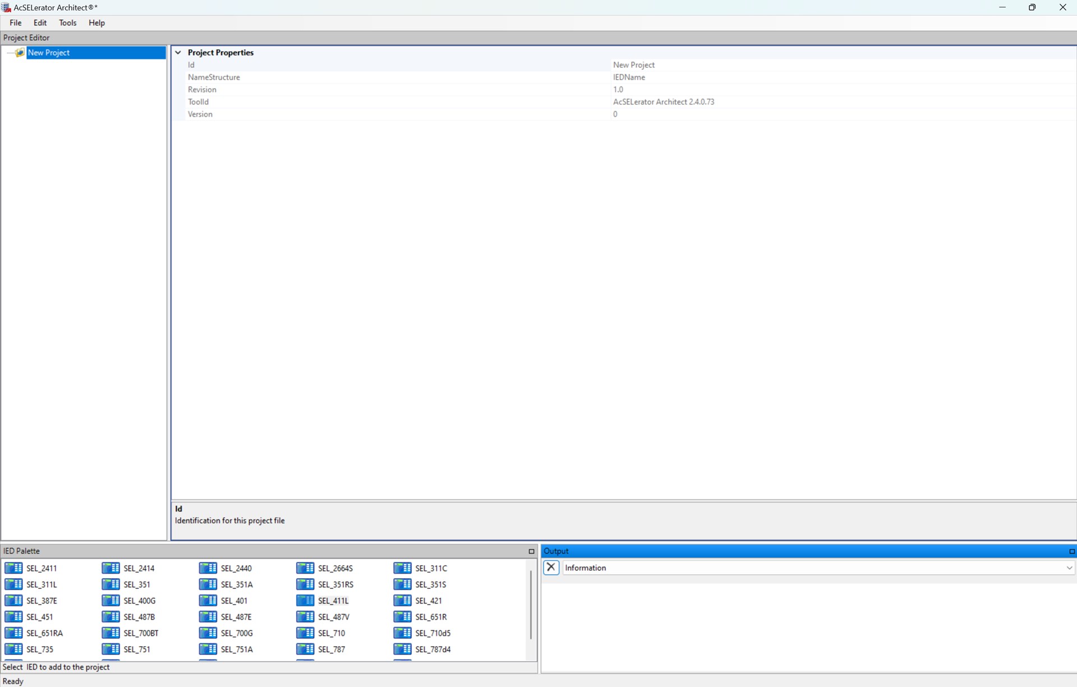Select New Project tree node
Viewport: 1077px width, 687px height.
click(49, 53)
